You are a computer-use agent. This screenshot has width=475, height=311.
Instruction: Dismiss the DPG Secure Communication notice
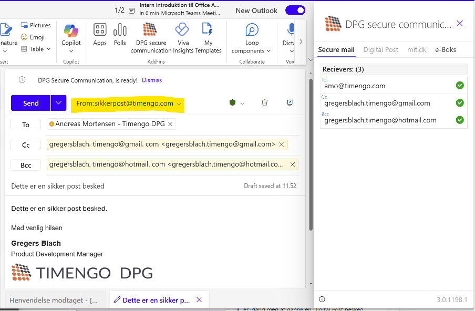pyautogui.click(x=152, y=80)
